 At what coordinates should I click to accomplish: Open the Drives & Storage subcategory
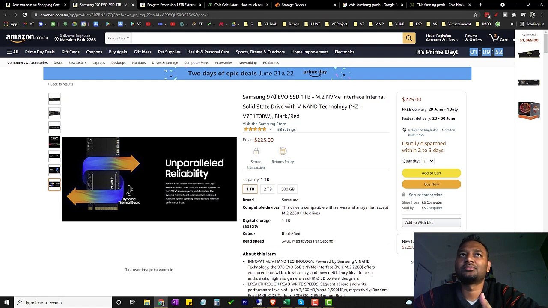click(x=165, y=63)
